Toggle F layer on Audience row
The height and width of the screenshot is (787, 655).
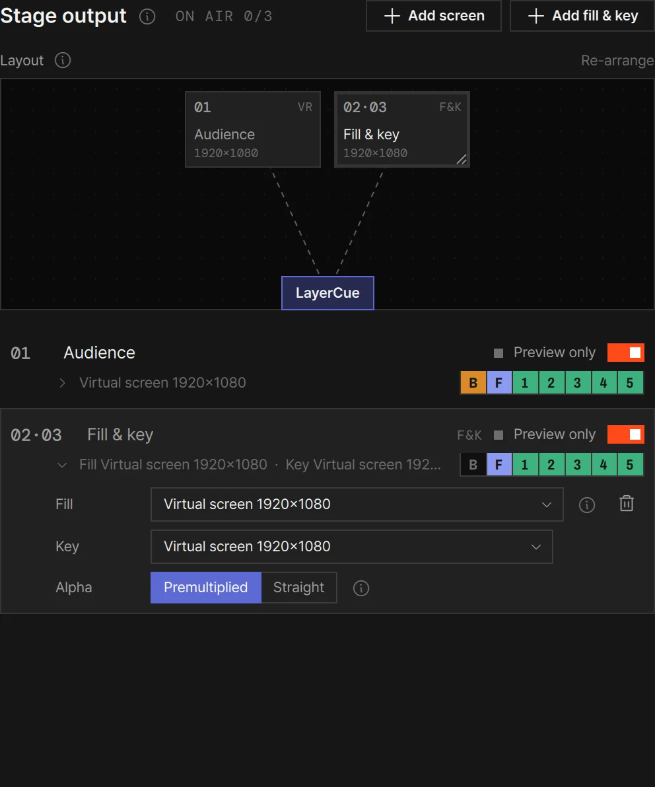tap(499, 383)
